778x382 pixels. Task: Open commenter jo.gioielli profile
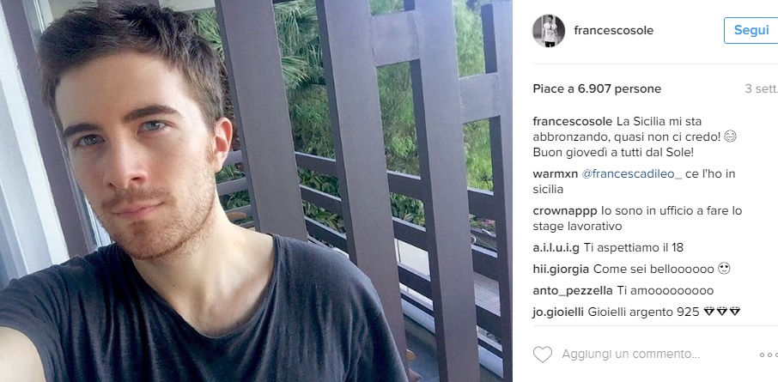(559, 312)
